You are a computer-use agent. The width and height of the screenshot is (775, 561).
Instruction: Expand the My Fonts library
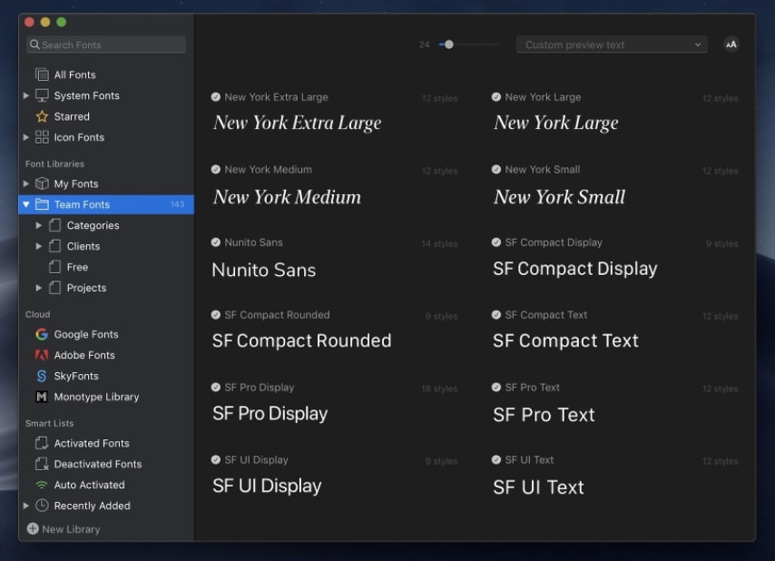[x=26, y=184]
